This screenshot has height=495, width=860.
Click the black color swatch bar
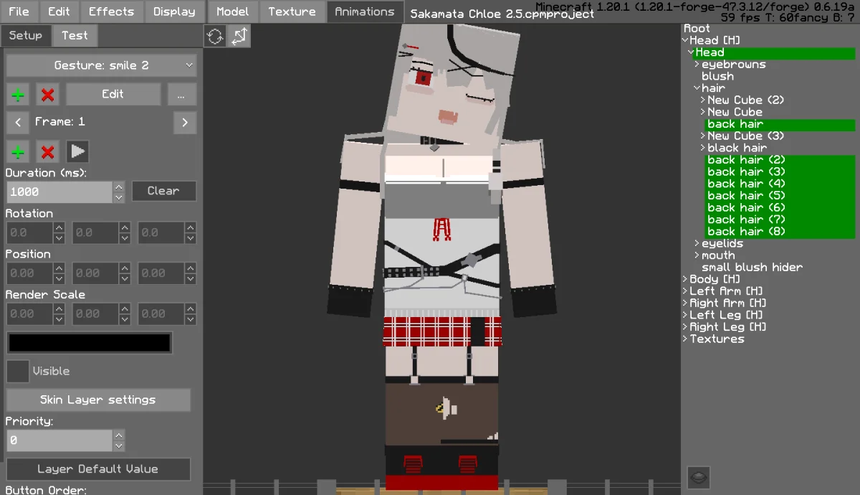(90, 343)
